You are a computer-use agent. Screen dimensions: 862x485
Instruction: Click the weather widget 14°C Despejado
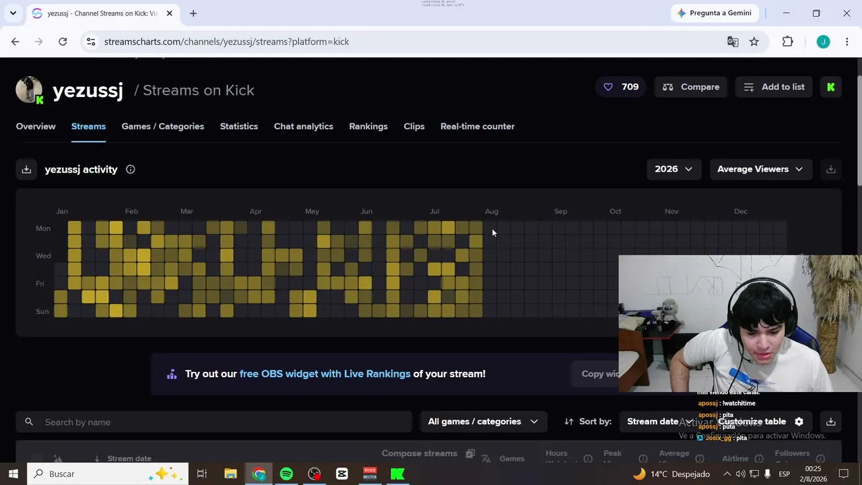[671, 474]
